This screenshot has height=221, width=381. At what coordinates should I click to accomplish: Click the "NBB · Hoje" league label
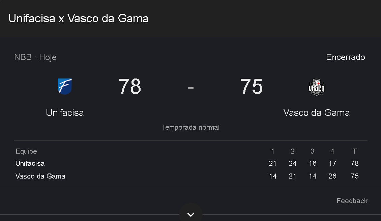point(35,57)
